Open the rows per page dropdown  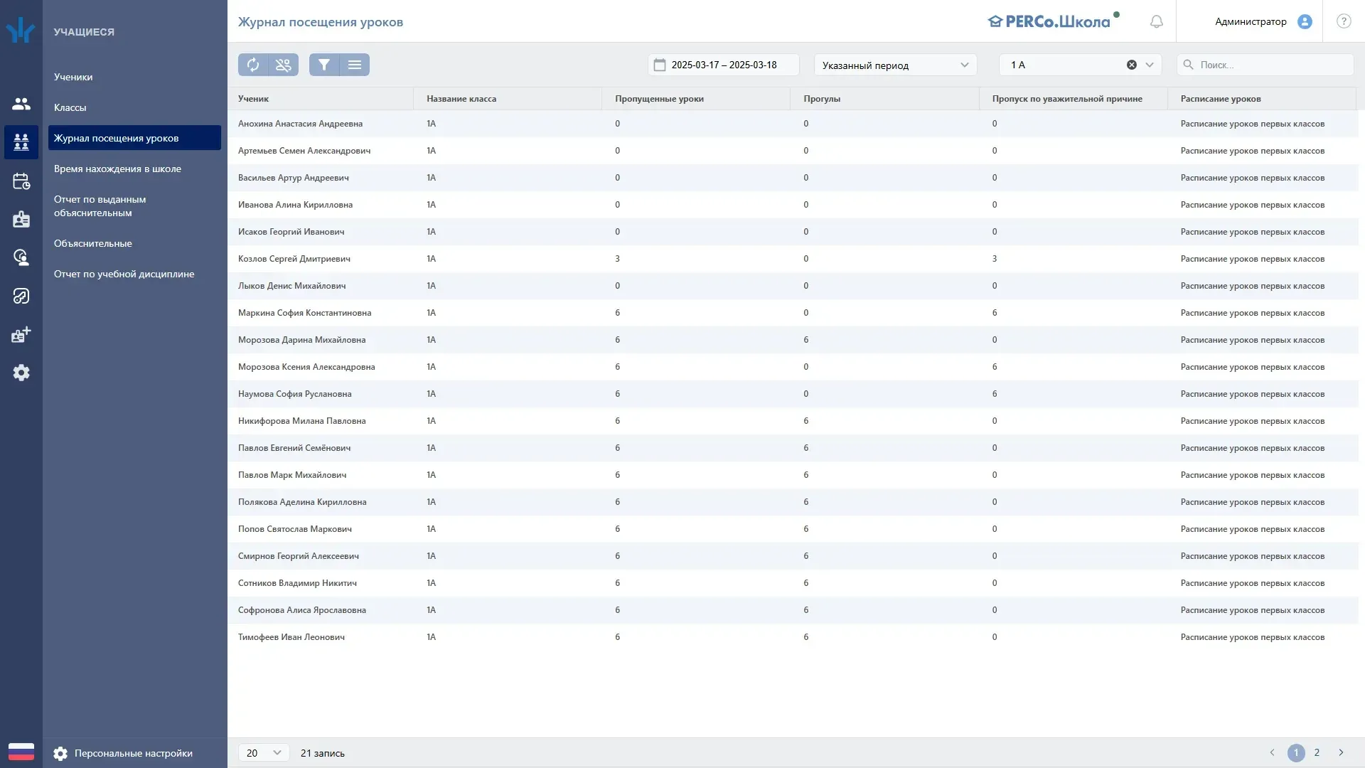264,752
